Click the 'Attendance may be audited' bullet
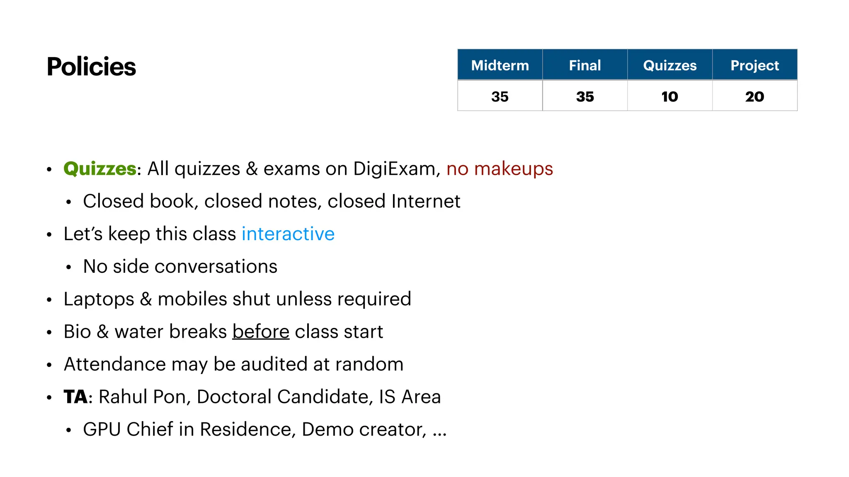Screen dimensions: 849x477 pos(233,364)
